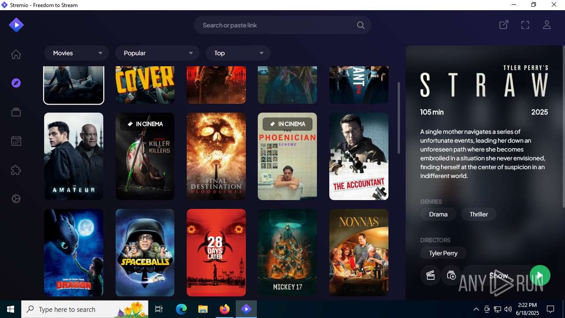Screen dimensions: 565x318
Task: Open File Explorer from taskbar
Action: click(203, 309)
